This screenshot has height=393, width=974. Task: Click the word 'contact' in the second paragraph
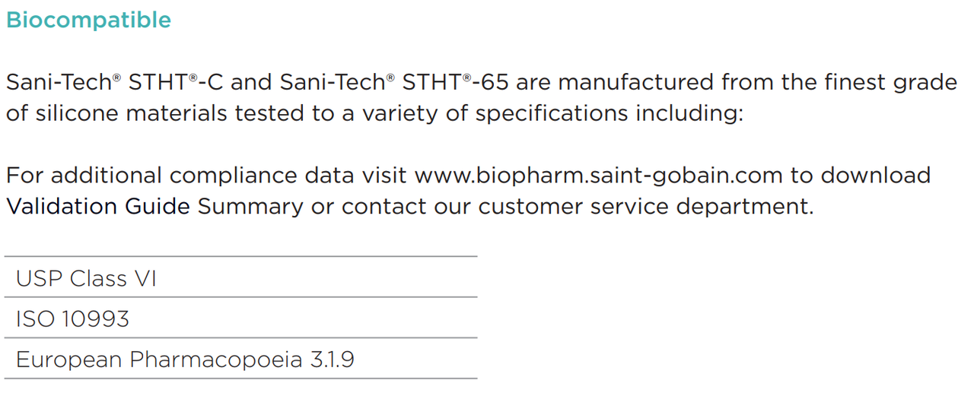(x=384, y=207)
